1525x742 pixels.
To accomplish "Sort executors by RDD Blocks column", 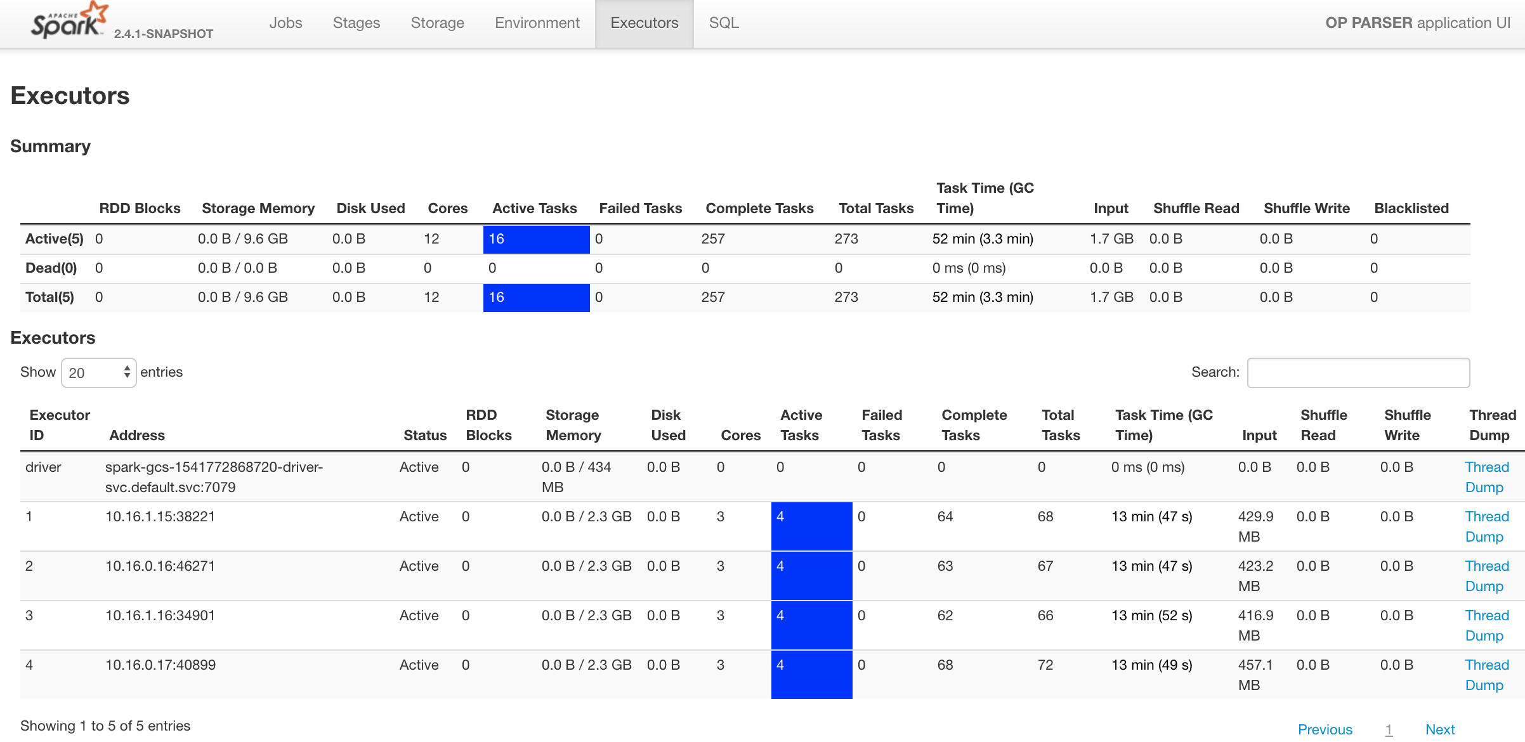I will [x=488, y=425].
